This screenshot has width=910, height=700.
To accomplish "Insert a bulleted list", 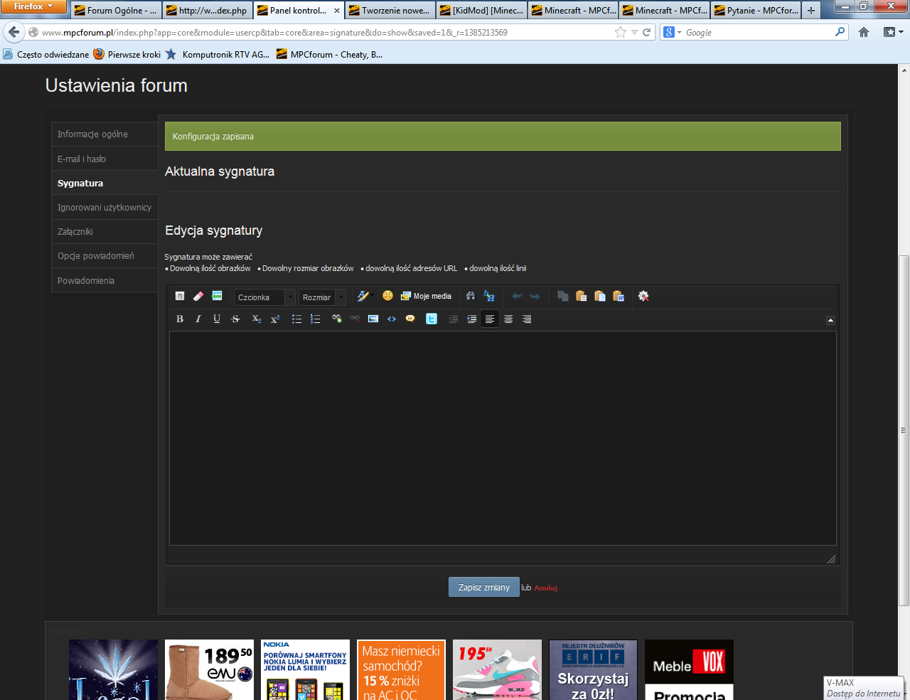I will click(296, 319).
